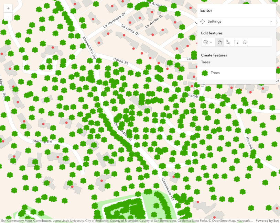Viewport: 280px width, 223px height.
Task: Zoom out with the minus button
Action: pyautogui.click(x=8, y=16)
